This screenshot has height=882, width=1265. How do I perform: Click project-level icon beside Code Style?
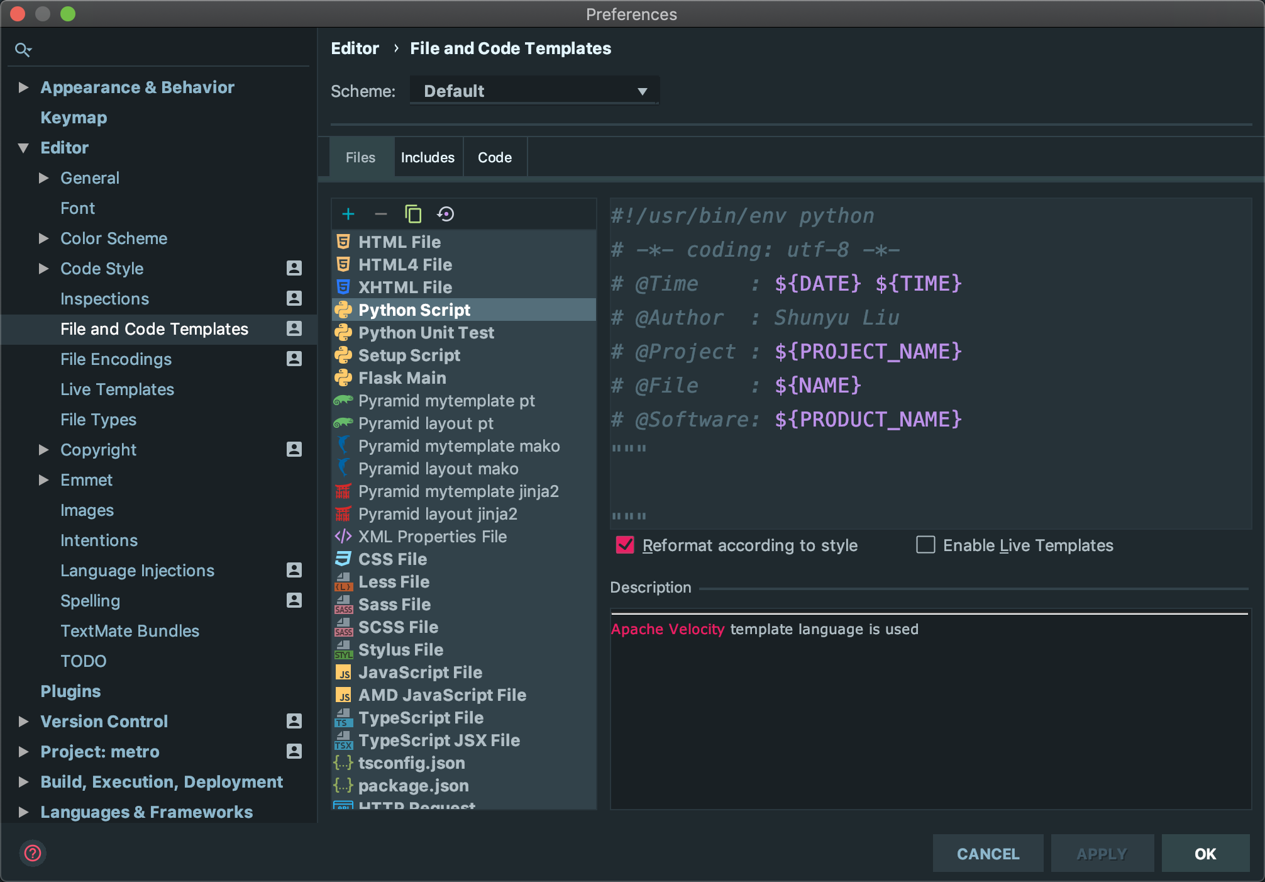[294, 268]
